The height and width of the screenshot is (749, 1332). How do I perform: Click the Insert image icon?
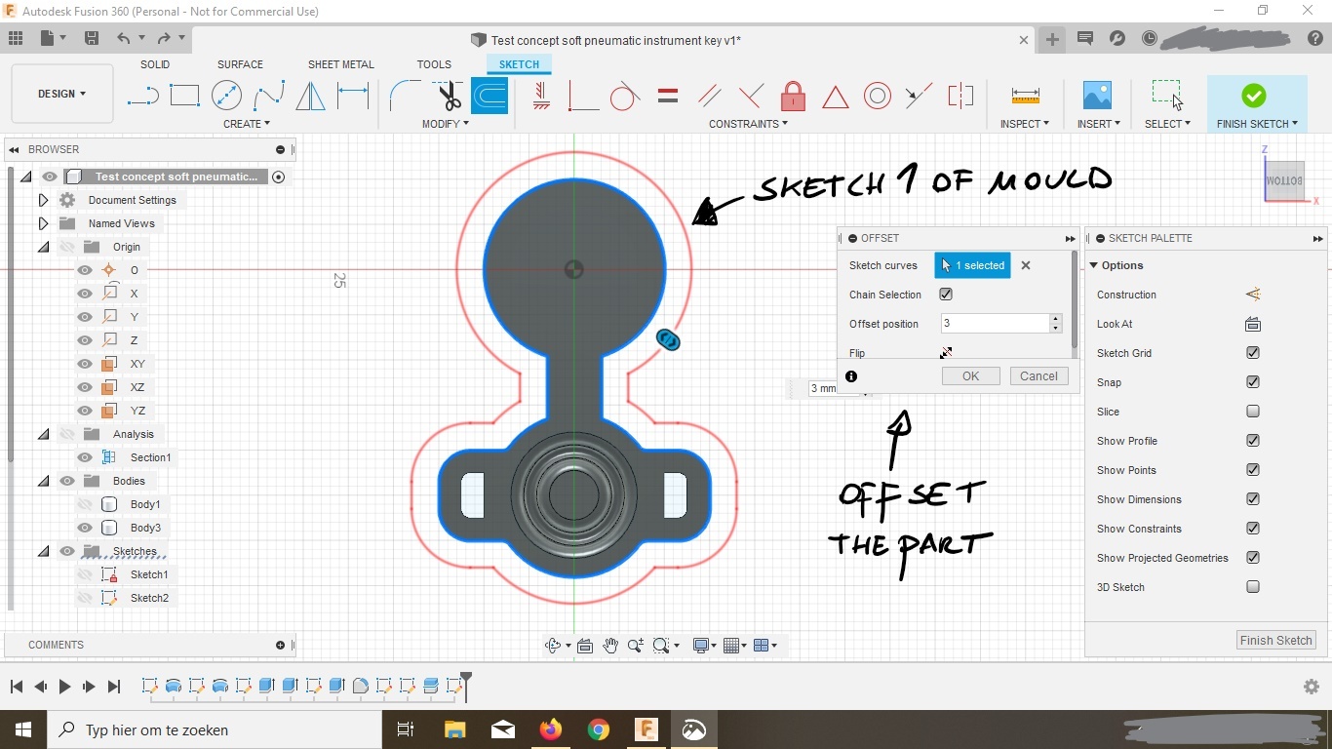pyautogui.click(x=1097, y=96)
